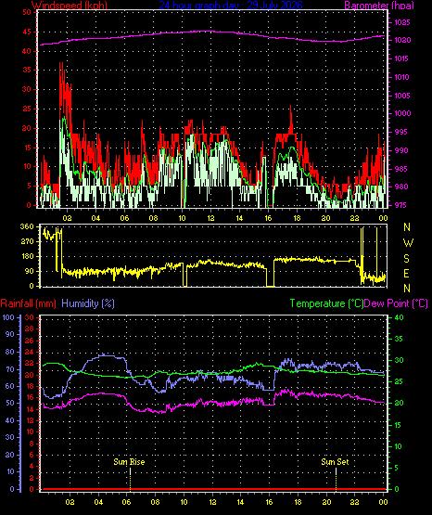Click the 12 hour tick under wind graph
Image resolution: width=432 pixels, height=515 pixels.
[210, 218]
